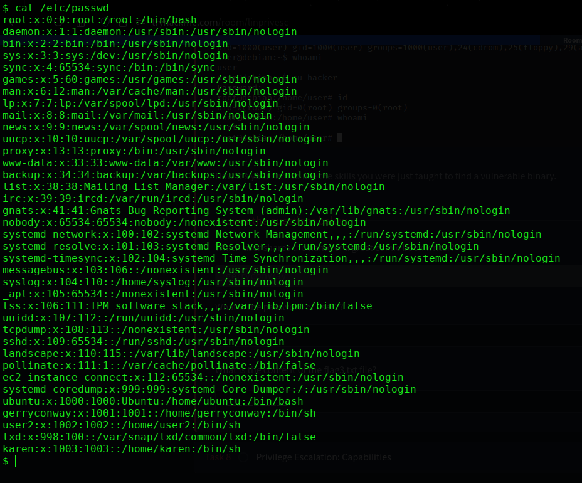Click the ec2-instance-connect entry
Image resolution: width=582 pixels, height=483 pixels.
pos(203,378)
